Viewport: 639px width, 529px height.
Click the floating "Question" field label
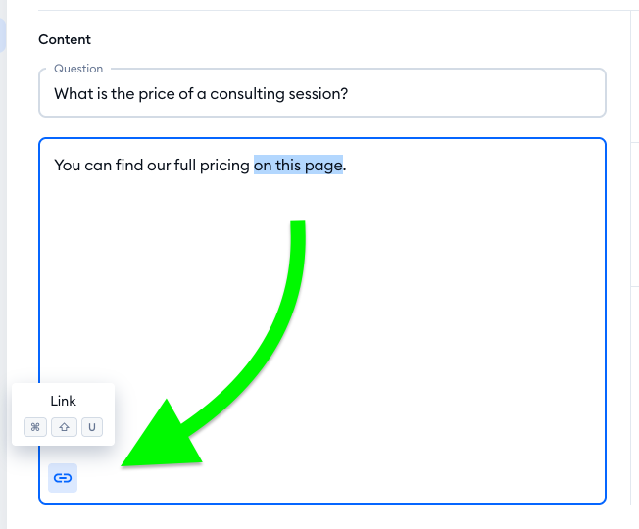pyautogui.click(x=78, y=69)
